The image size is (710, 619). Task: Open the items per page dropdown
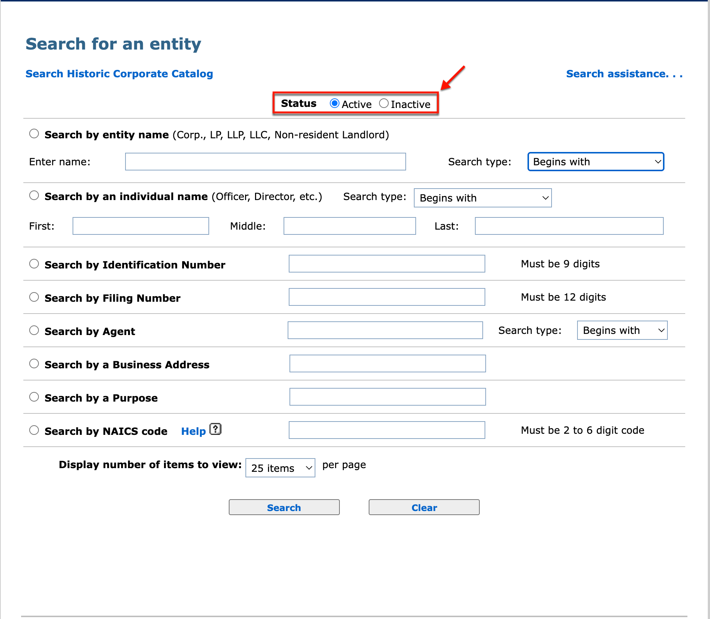coord(280,468)
